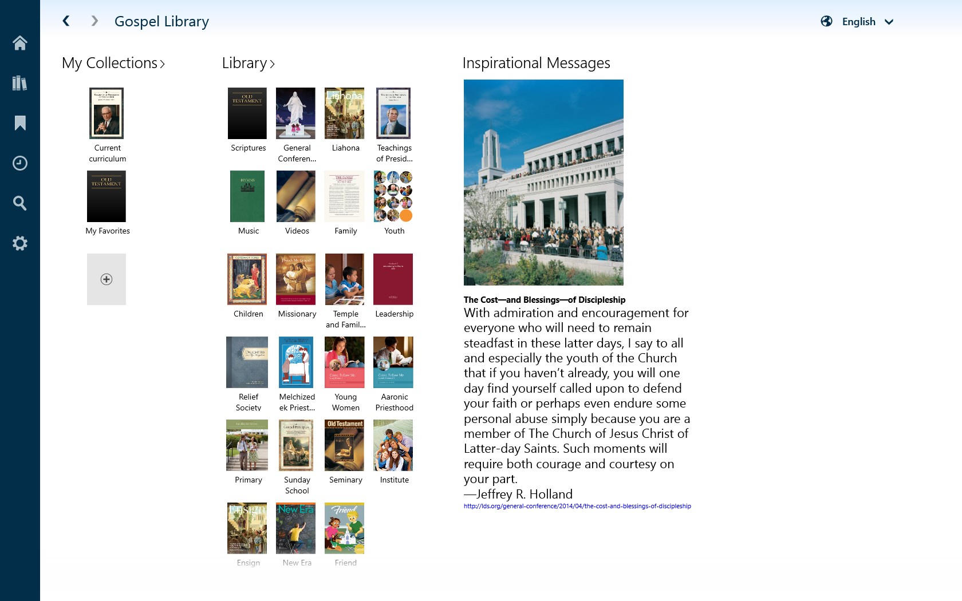Image resolution: width=962 pixels, height=601 pixels.
Task: Click the globe language icon
Action: [826, 21]
